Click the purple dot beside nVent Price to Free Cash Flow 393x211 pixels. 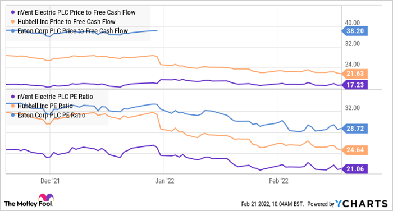[x=13, y=12]
